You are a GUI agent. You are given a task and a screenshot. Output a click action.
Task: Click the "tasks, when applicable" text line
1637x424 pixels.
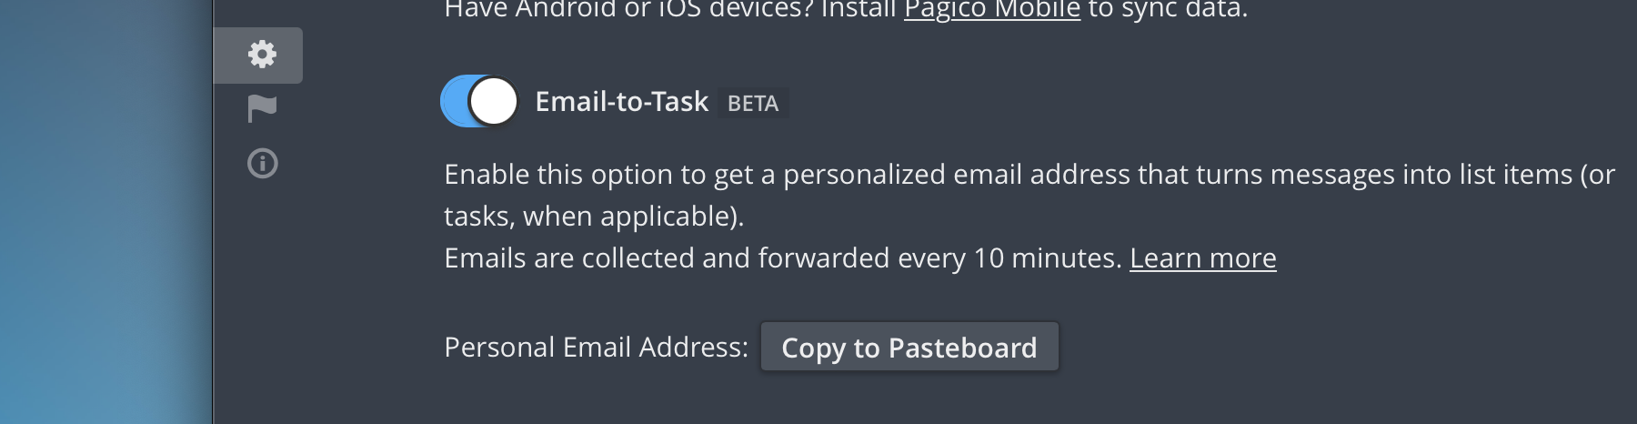click(593, 217)
